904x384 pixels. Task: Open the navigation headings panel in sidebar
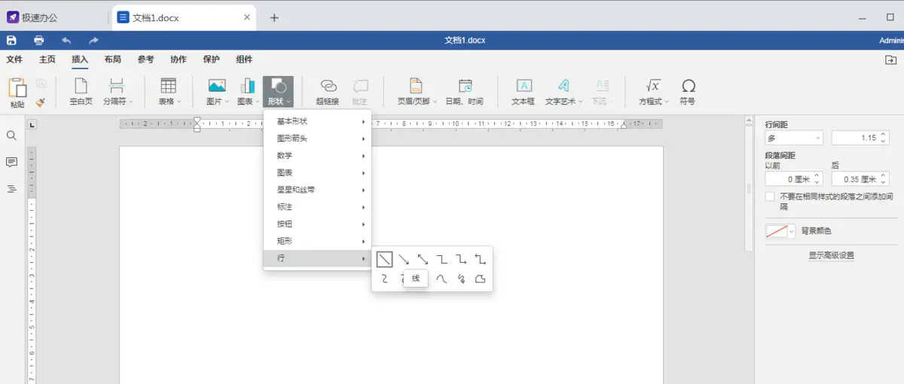click(x=11, y=188)
